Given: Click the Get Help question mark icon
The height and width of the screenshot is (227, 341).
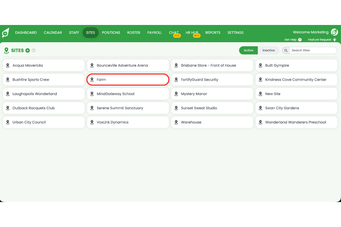Looking at the screenshot, I should (x=300, y=39).
